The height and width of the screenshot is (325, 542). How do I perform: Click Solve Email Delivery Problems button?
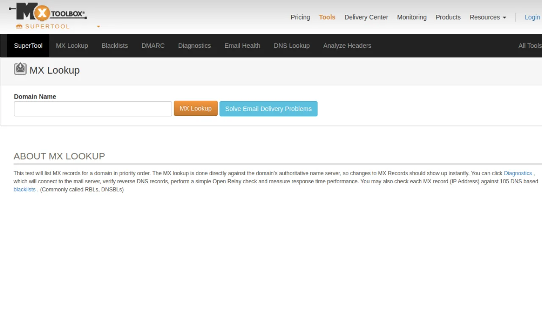click(268, 109)
